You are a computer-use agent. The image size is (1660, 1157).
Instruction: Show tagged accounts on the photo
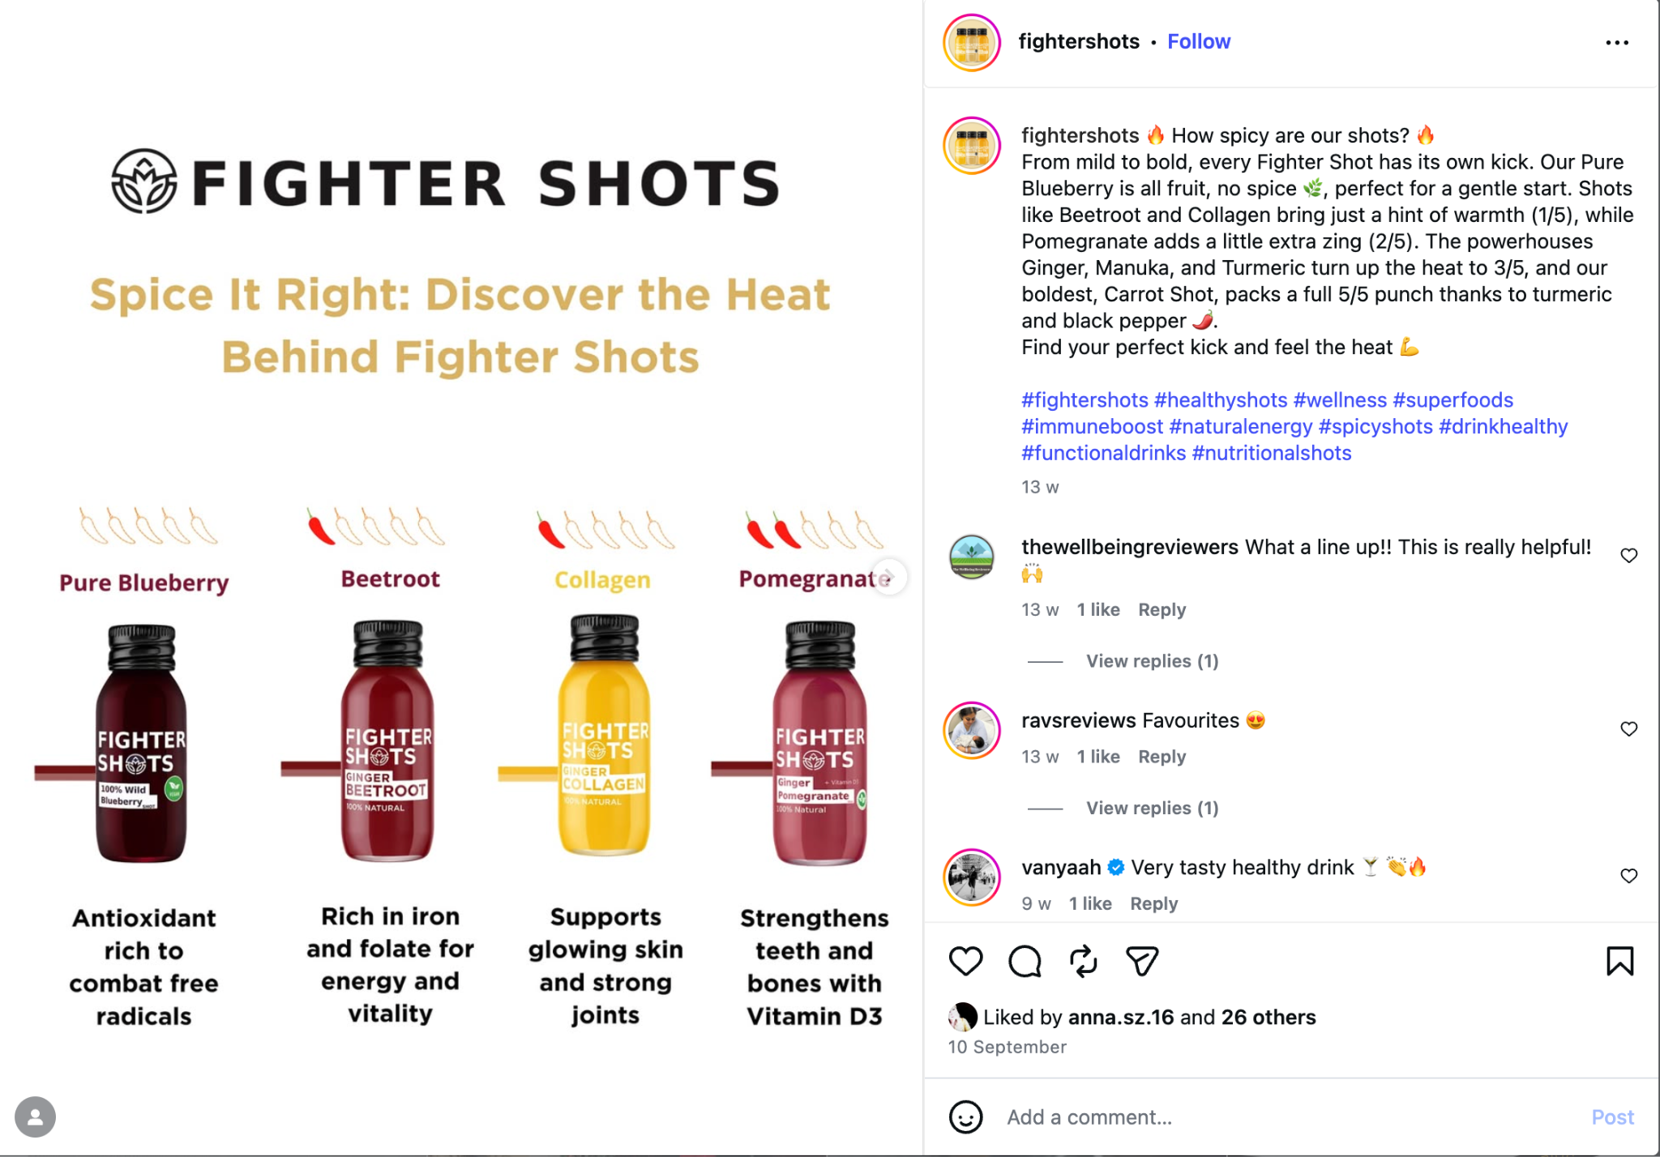pyautogui.click(x=35, y=1116)
